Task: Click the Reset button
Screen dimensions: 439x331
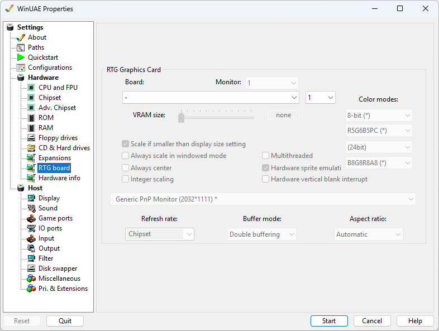Action: tap(22, 321)
